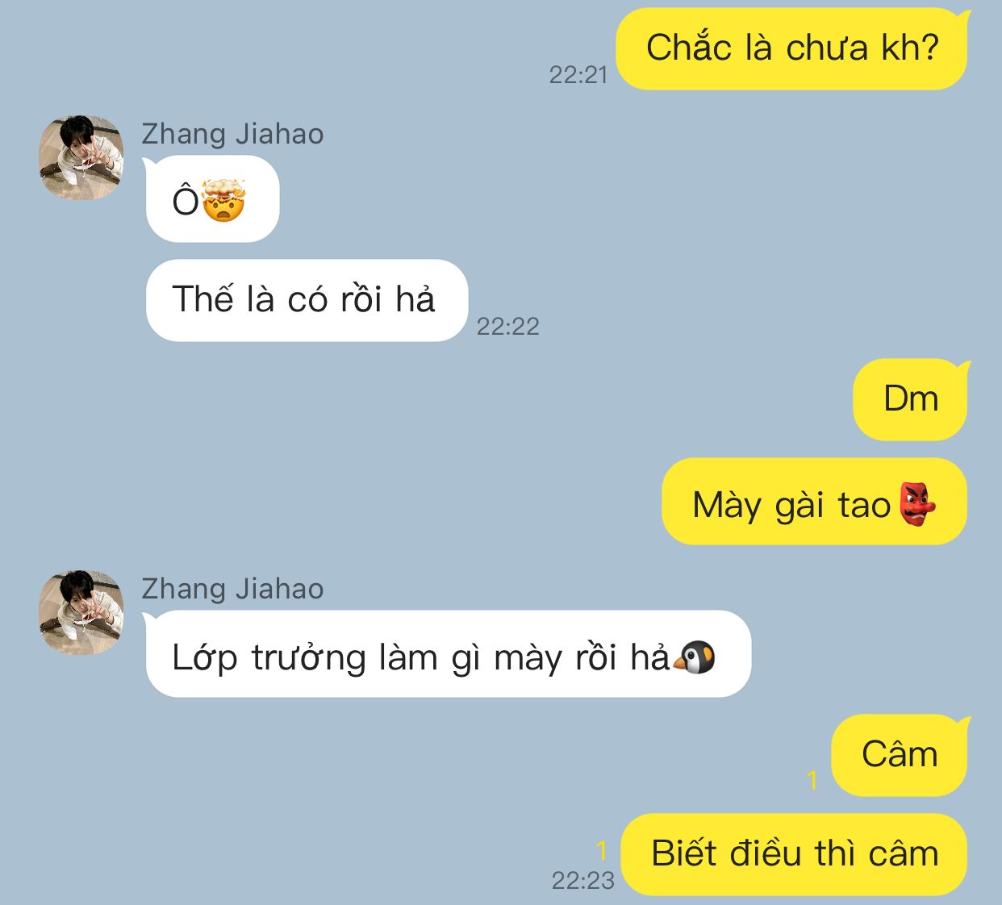
Task: Open Zhang Jiahao's avatar above "Ô" message
Action: 81,157
